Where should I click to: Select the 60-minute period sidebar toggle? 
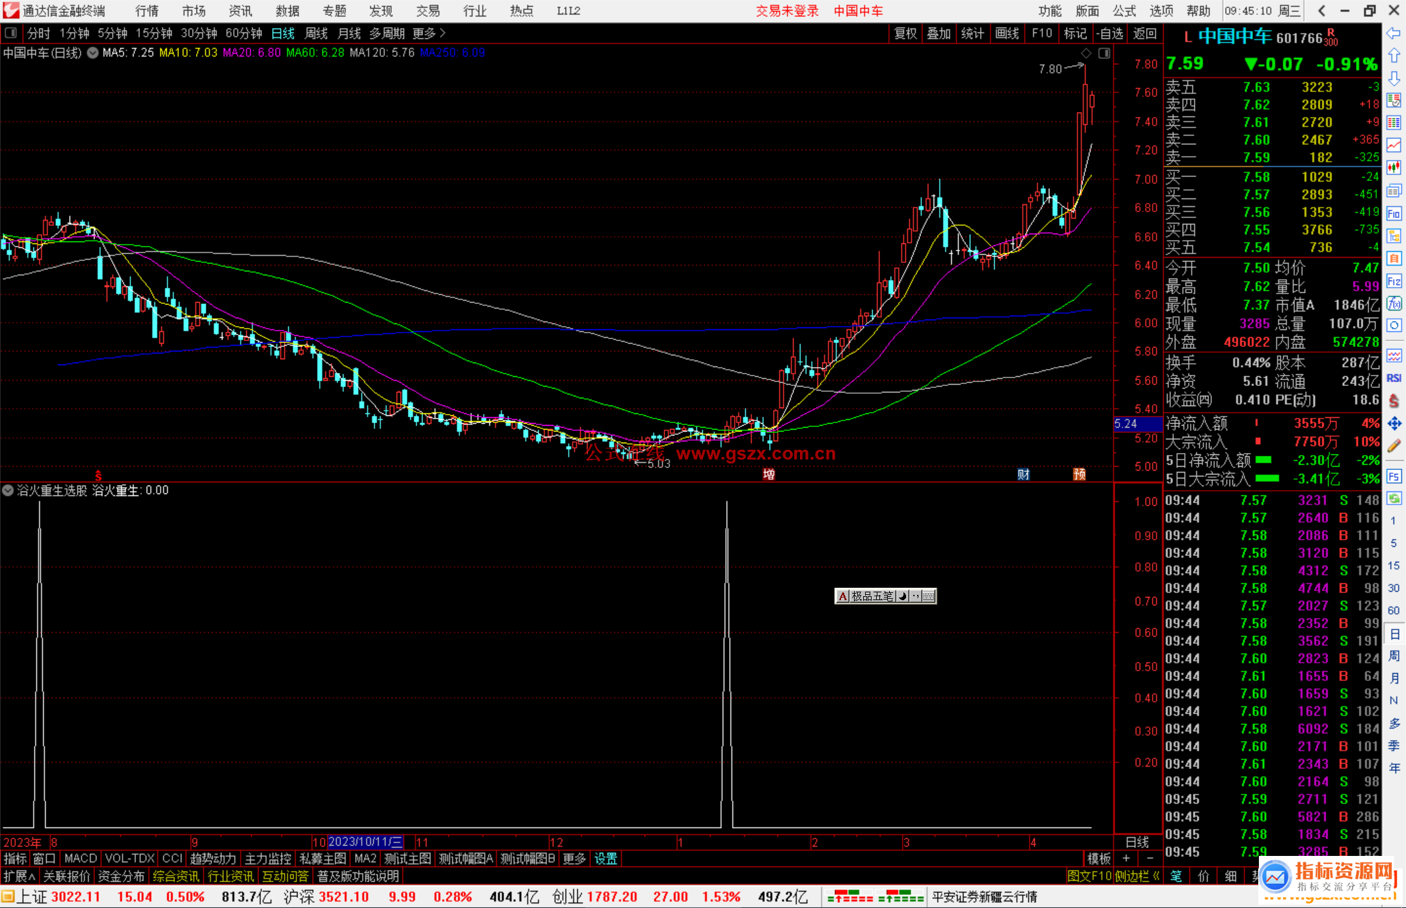(x=1394, y=611)
